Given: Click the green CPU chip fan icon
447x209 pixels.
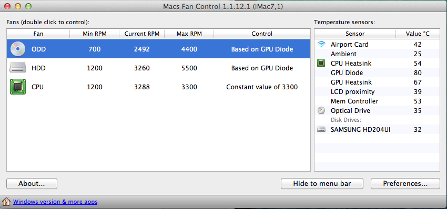Looking at the screenshot, I should point(18,87).
